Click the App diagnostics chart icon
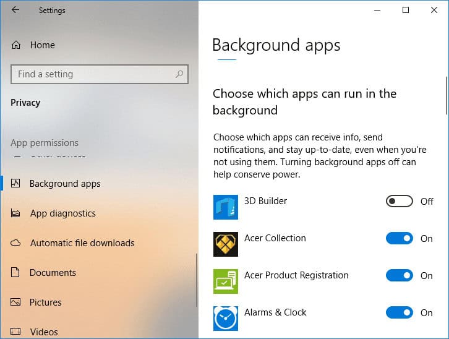 [x=15, y=213]
